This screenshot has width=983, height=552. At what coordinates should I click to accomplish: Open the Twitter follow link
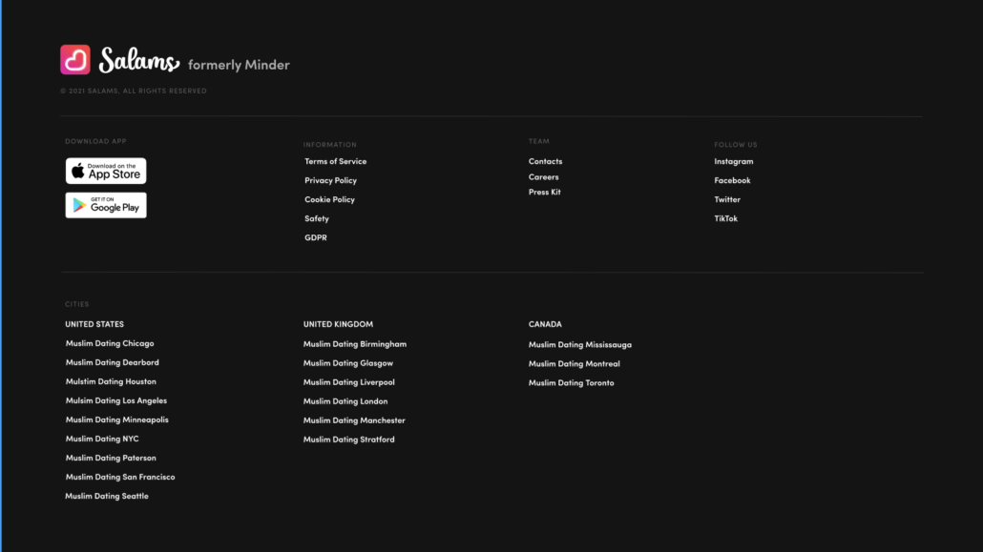(x=726, y=199)
